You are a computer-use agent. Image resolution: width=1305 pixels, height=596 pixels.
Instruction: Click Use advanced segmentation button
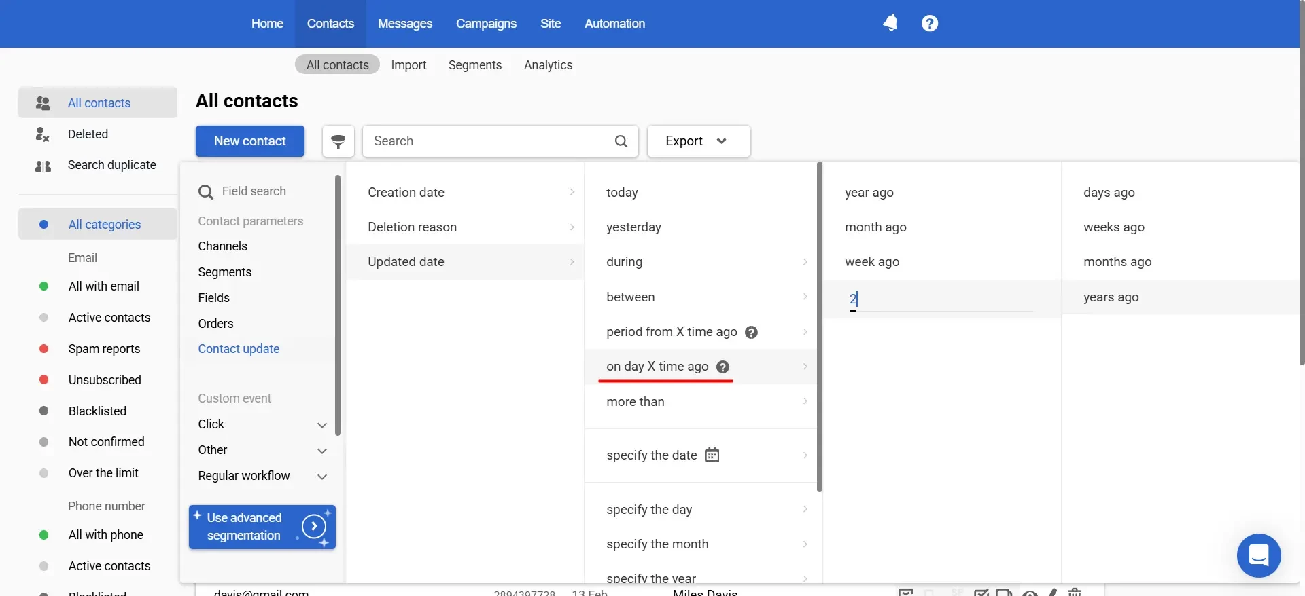coord(262,527)
